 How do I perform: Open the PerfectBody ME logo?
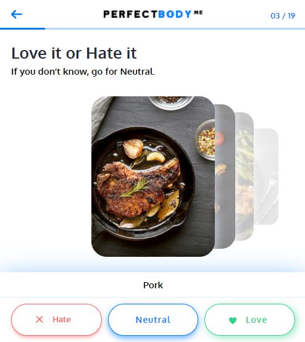tap(153, 14)
